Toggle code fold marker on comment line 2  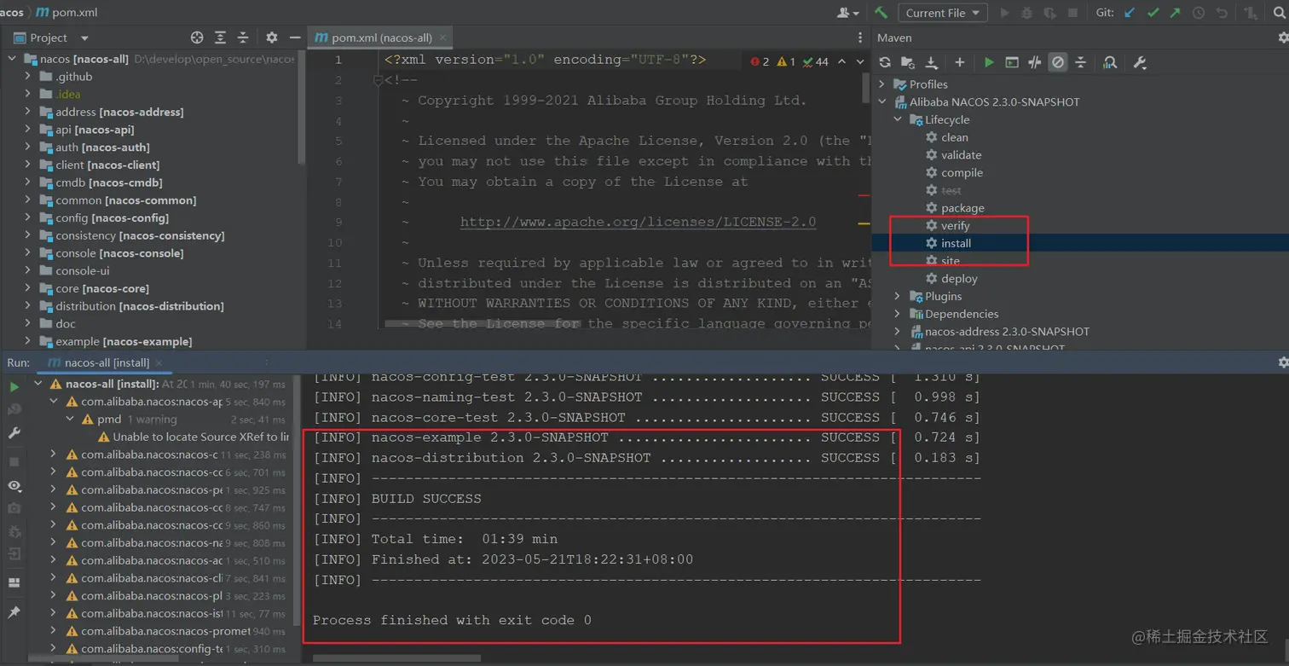(x=378, y=80)
